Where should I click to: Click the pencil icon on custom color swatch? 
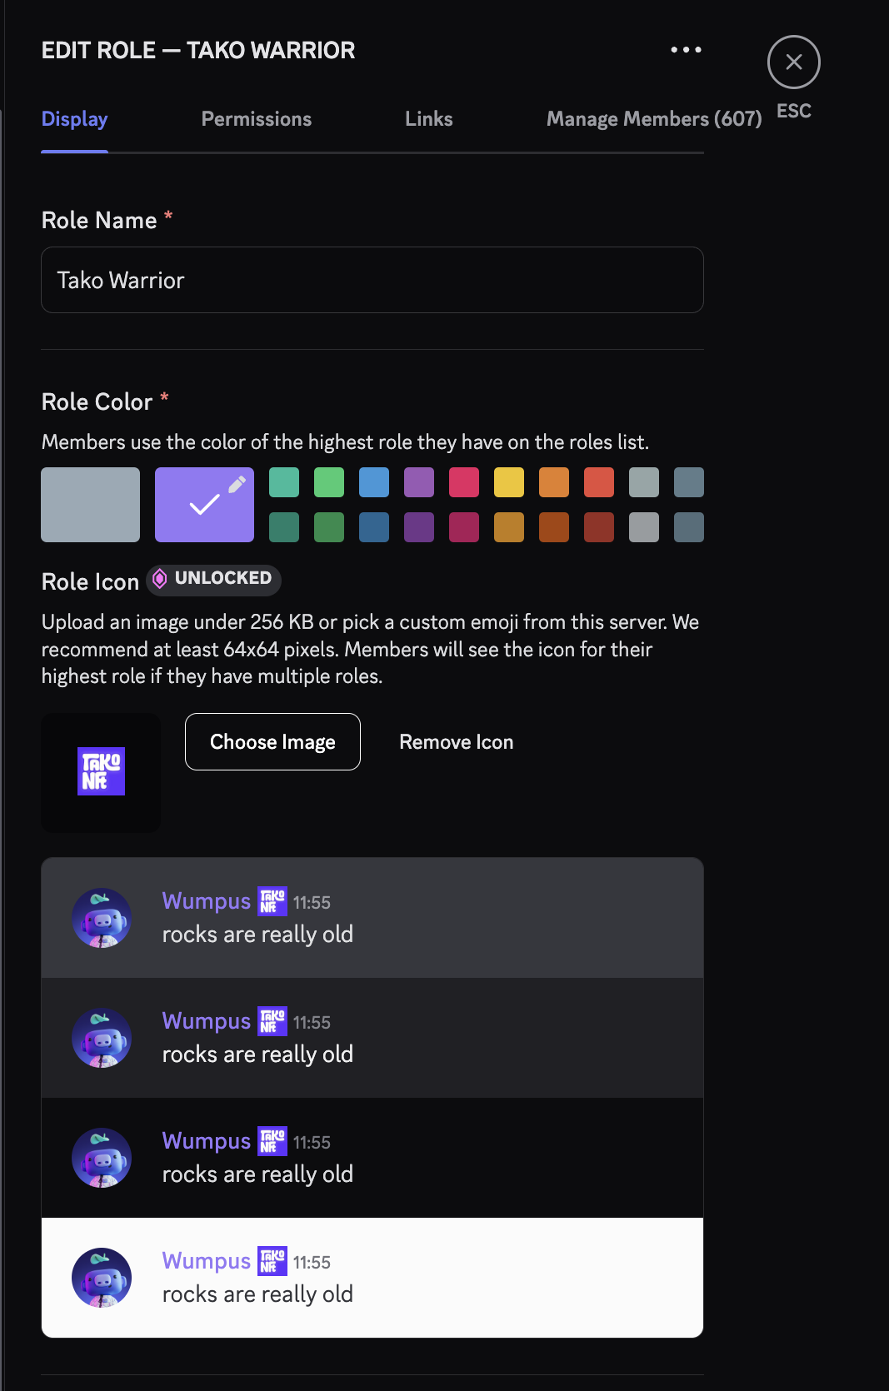pyautogui.click(x=237, y=484)
